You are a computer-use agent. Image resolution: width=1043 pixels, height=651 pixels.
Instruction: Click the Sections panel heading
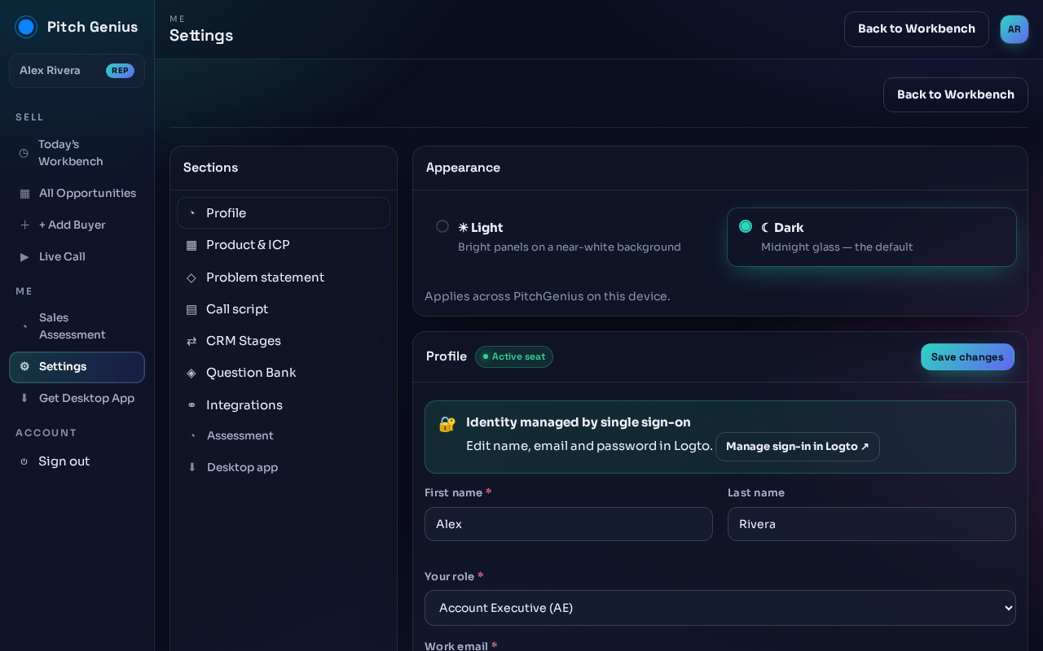click(x=210, y=168)
